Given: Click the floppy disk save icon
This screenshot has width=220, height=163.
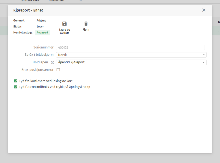Looking at the screenshot, I should coord(64,24).
